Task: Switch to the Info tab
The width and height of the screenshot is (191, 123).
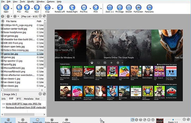Action: 4,99
